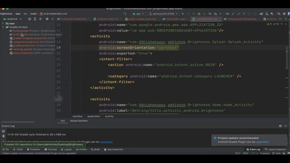Open the Problems tool window
Screen dimensions: 290x163
point(34,149)
